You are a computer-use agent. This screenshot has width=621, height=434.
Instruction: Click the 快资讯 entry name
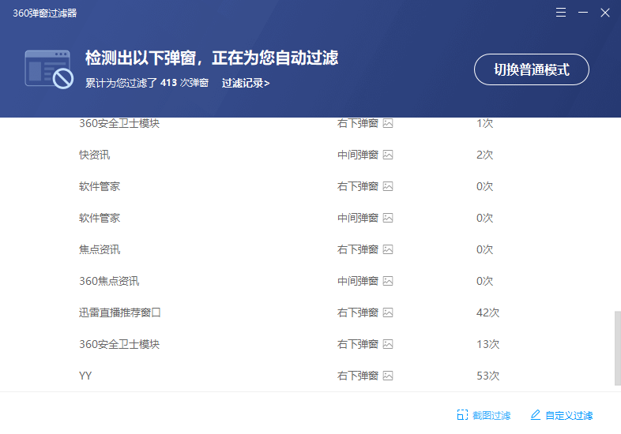coord(95,155)
